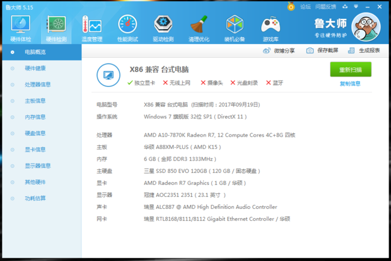This screenshot has height=261, width=391.
Task: Select 电脑概览 in the sidebar
Action: pyautogui.click(x=42, y=52)
